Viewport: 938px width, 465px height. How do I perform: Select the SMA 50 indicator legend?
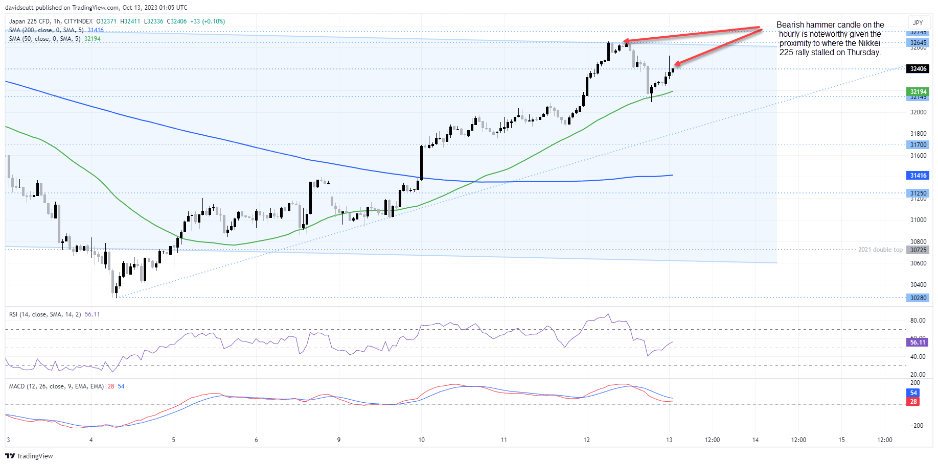pyautogui.click(x=55, y=39)
